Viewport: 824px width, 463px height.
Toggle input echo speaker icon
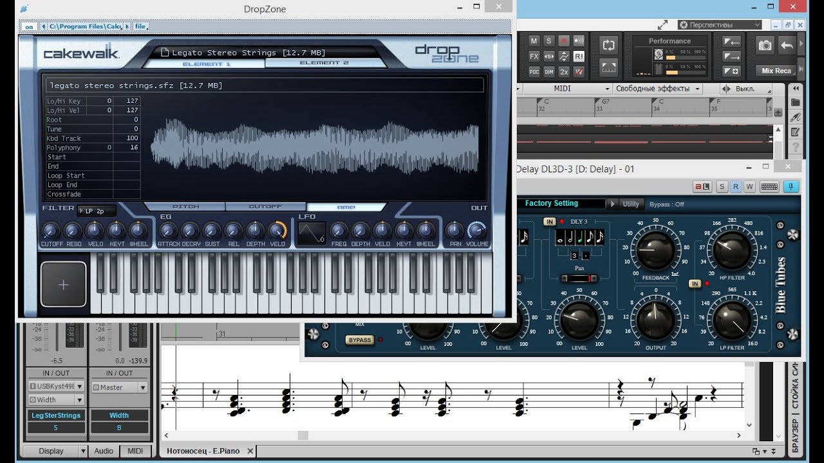[579, 41]
